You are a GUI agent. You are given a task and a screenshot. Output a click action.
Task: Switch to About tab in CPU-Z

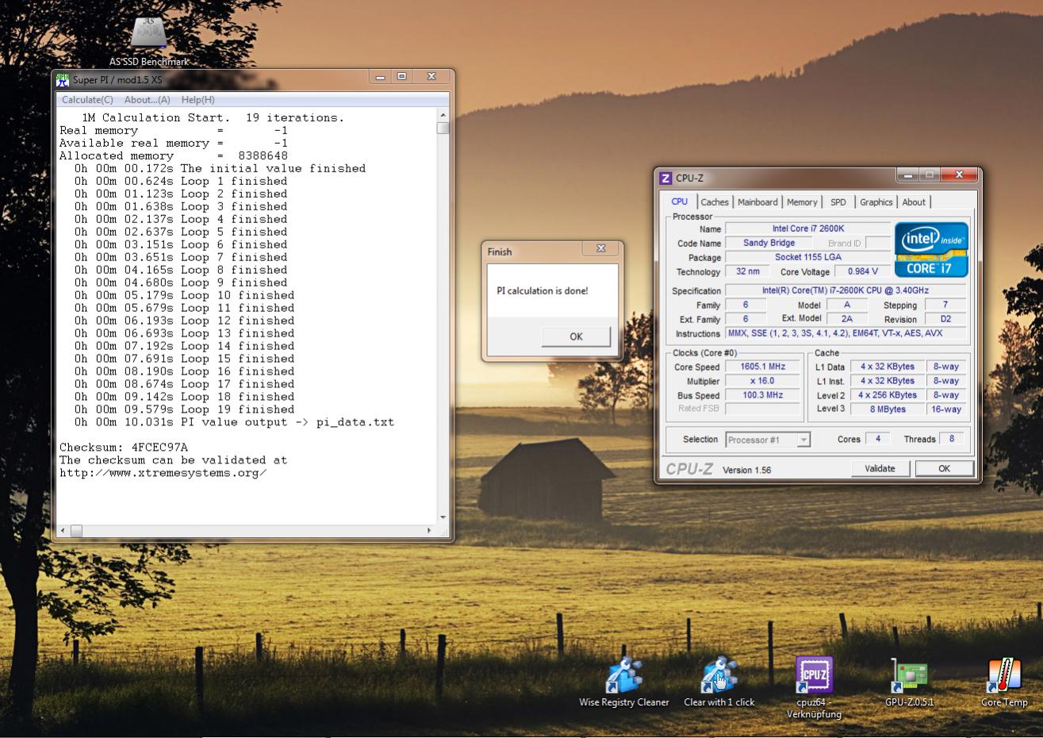pyautogui.click(x=914, y=202)
